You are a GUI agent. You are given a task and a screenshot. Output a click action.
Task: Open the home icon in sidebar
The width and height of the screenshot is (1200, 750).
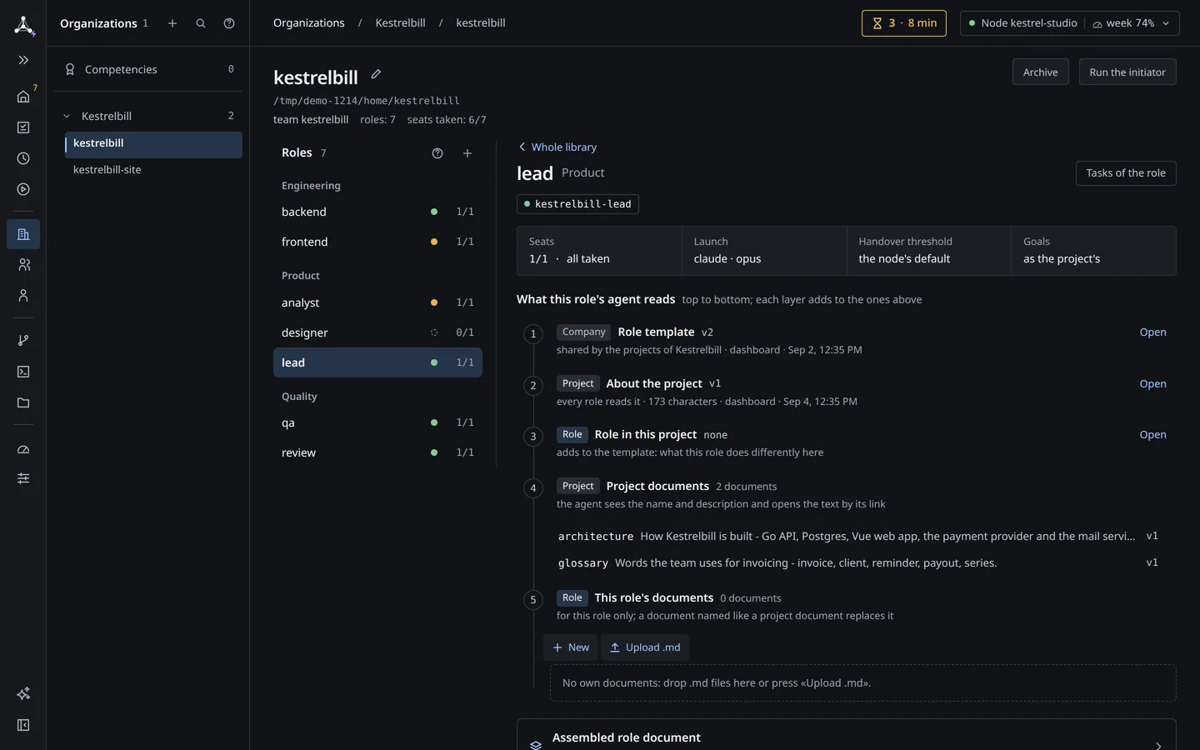[x=23, y=97]
